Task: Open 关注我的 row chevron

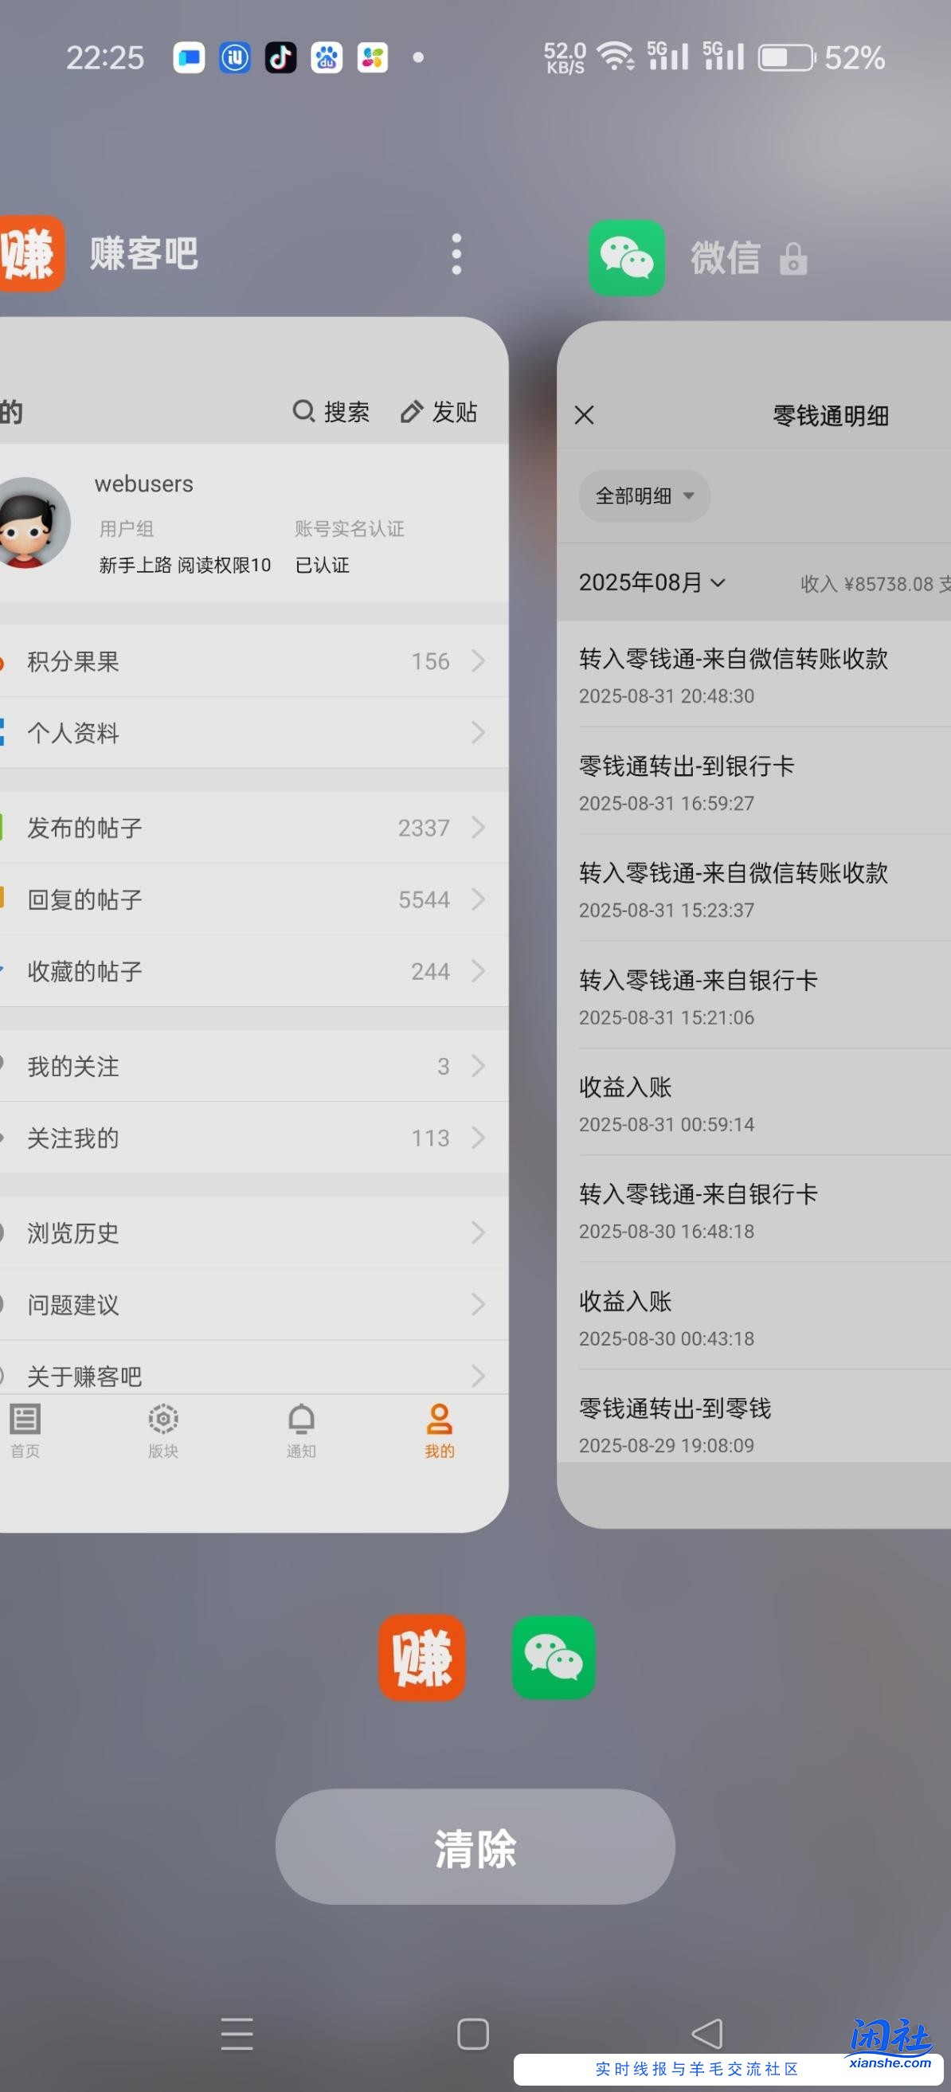Action: click(479, 1138)
